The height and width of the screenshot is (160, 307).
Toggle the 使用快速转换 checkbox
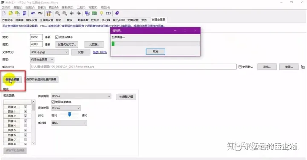pos(53,102)
